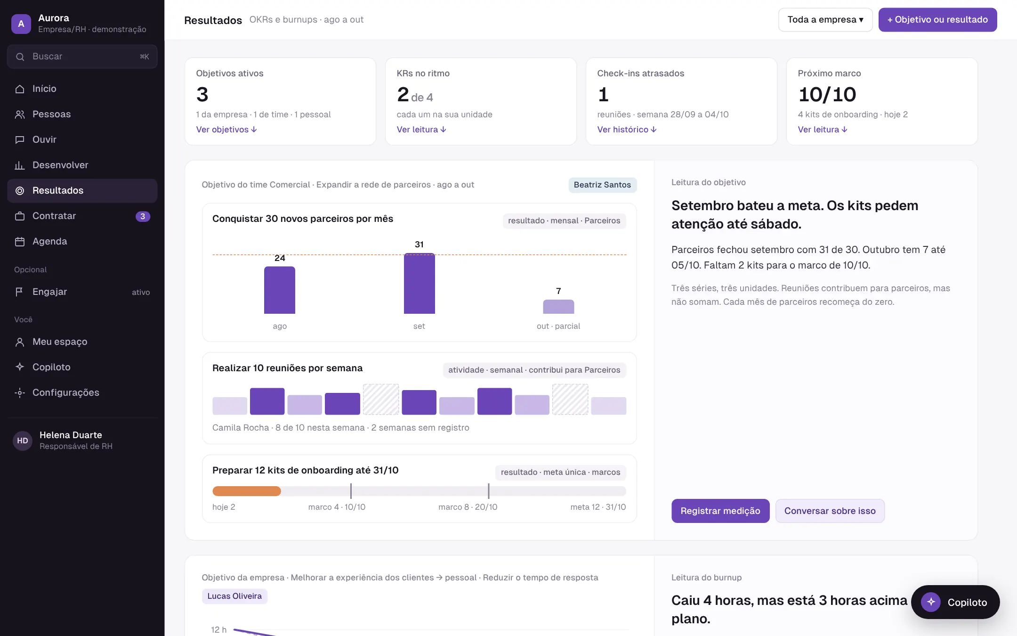Follow the Ver objetivos link

coord(226,130)
